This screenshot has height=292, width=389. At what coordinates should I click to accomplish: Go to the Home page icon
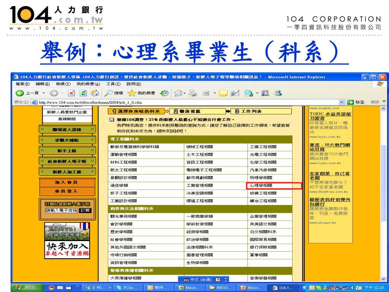point(95,93)
